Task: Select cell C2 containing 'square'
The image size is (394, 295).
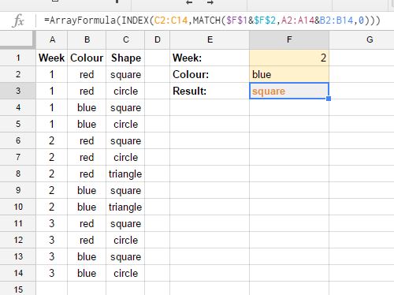Action: [x=125, y=74]
